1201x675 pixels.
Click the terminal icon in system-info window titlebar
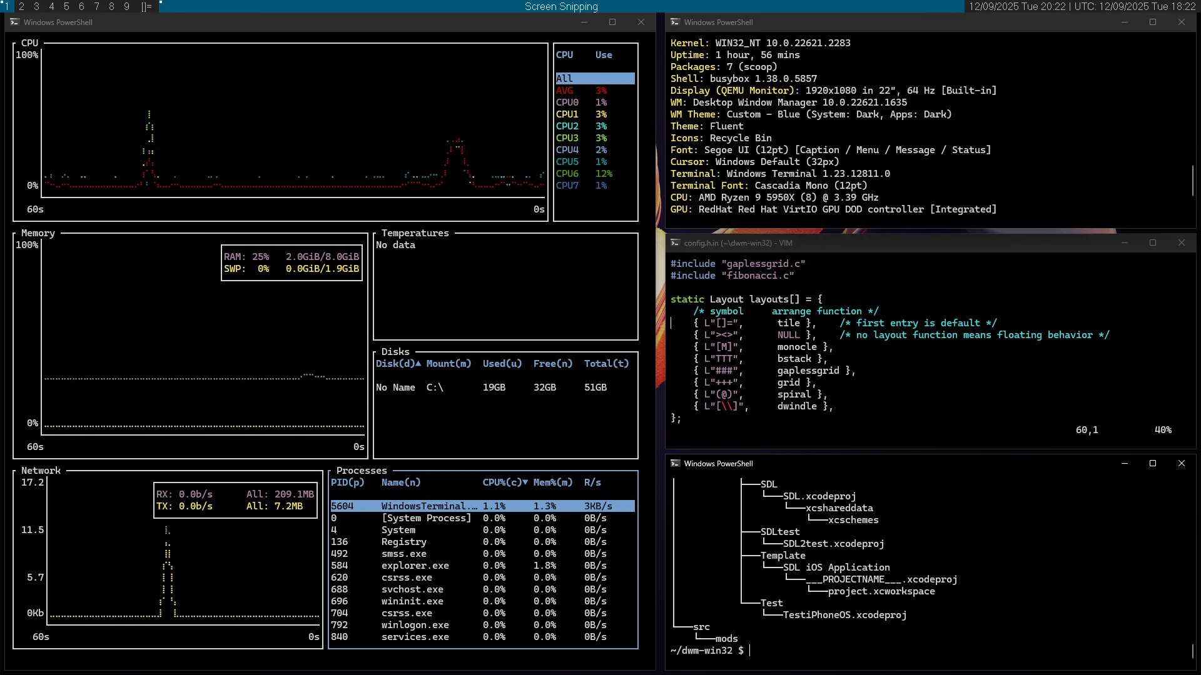tap(675, 22)
